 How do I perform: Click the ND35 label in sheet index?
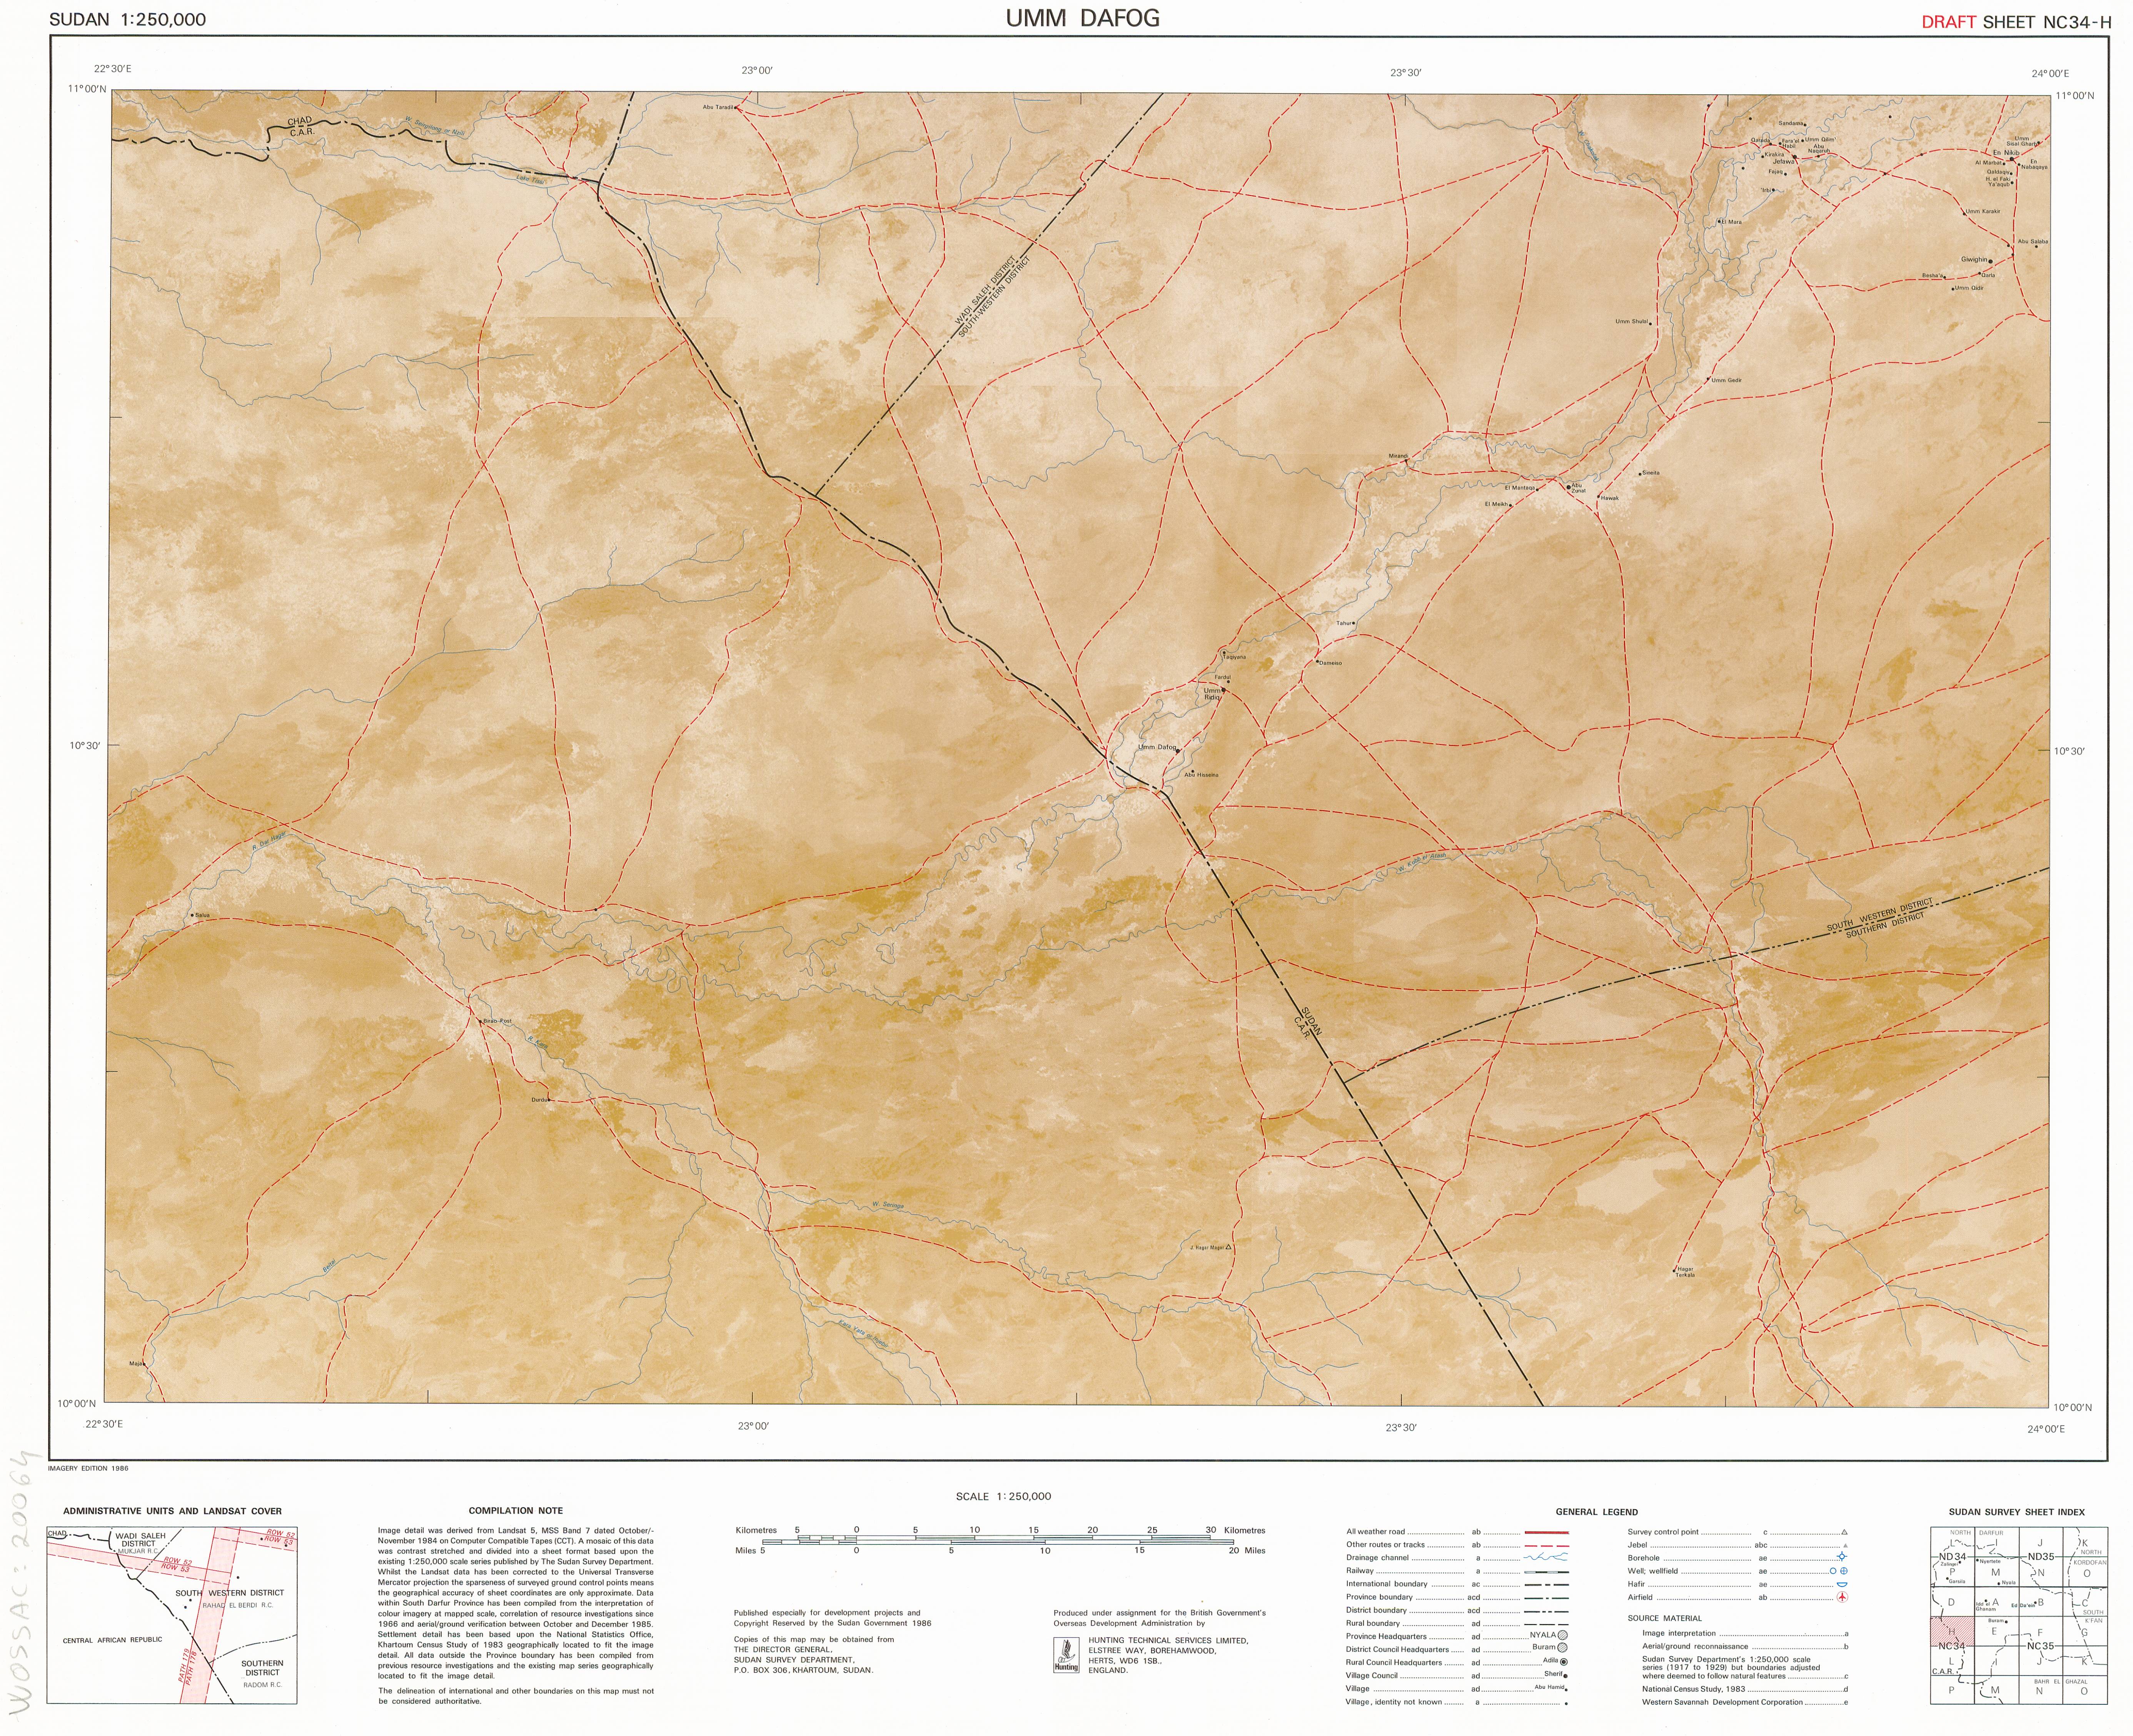2041,1557
